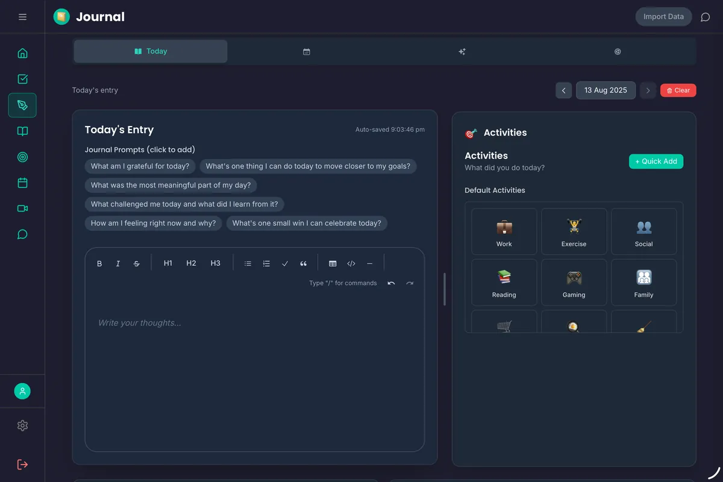Add prompt about most meaningful part of day

tap(171, 185)
